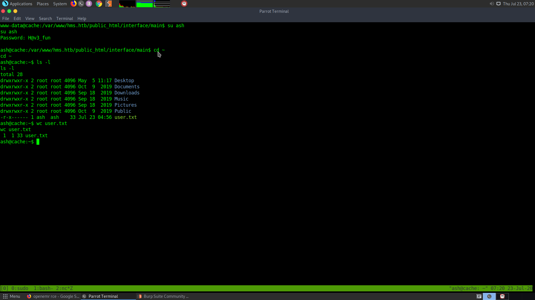
Task: Open Burp Suite launcher icon in top panel
Action: coord(109,4)
